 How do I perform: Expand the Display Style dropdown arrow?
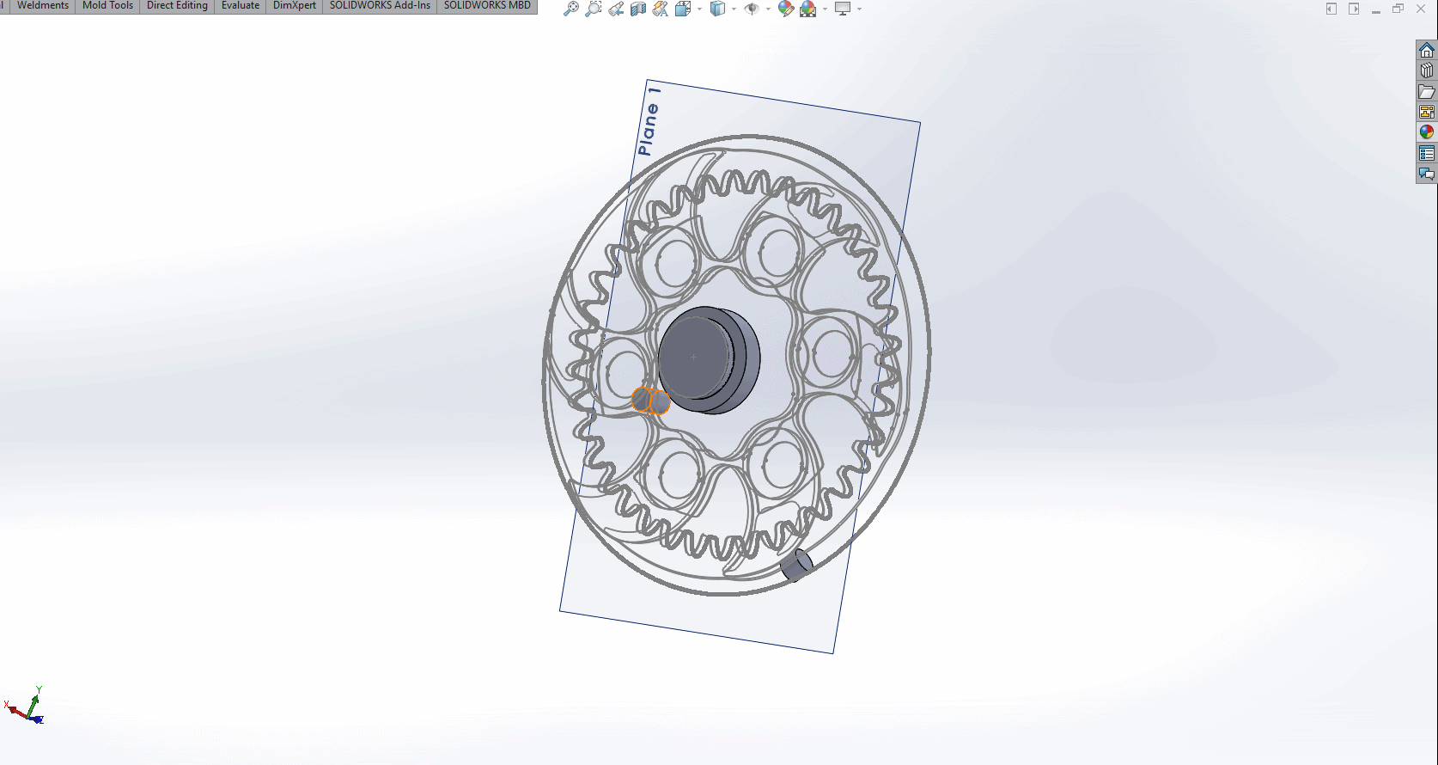coord(734,9)
